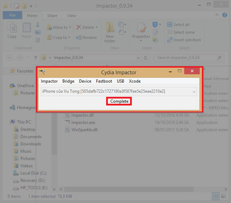Open Videos folder in navigation pane
This screenshot has width=231, height=203.
[x=23, y=166]
